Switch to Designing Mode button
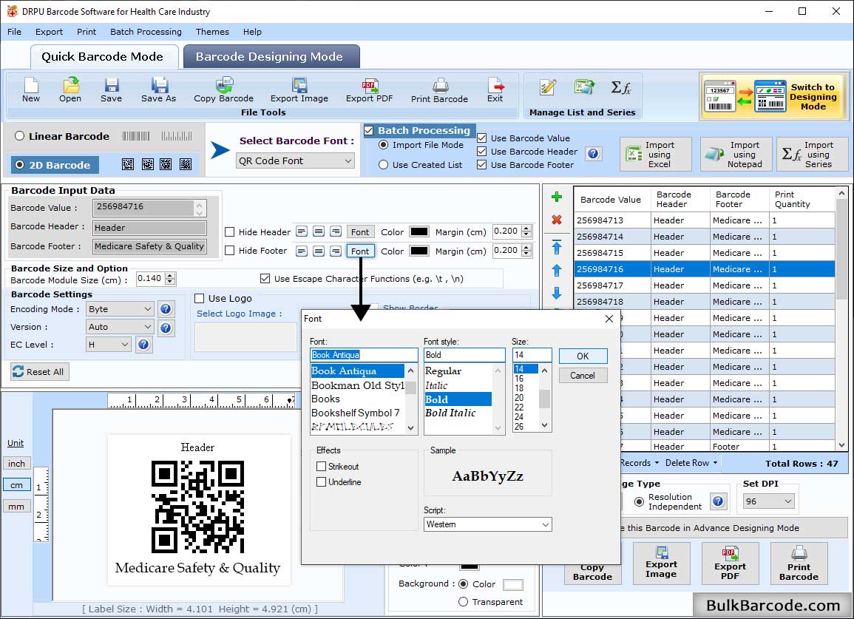The image size is (854, 619). click(x=774, y=96)
